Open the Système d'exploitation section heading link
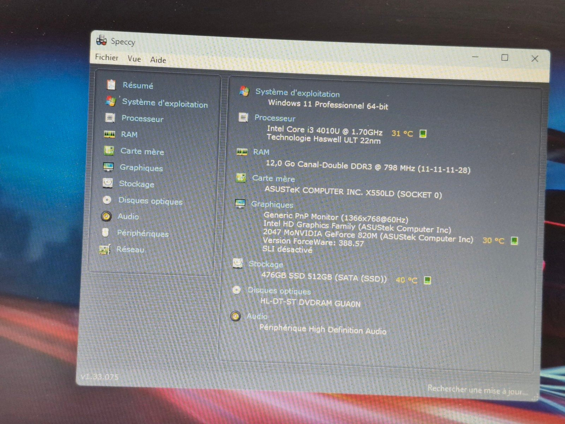 [x=297, y=93]
